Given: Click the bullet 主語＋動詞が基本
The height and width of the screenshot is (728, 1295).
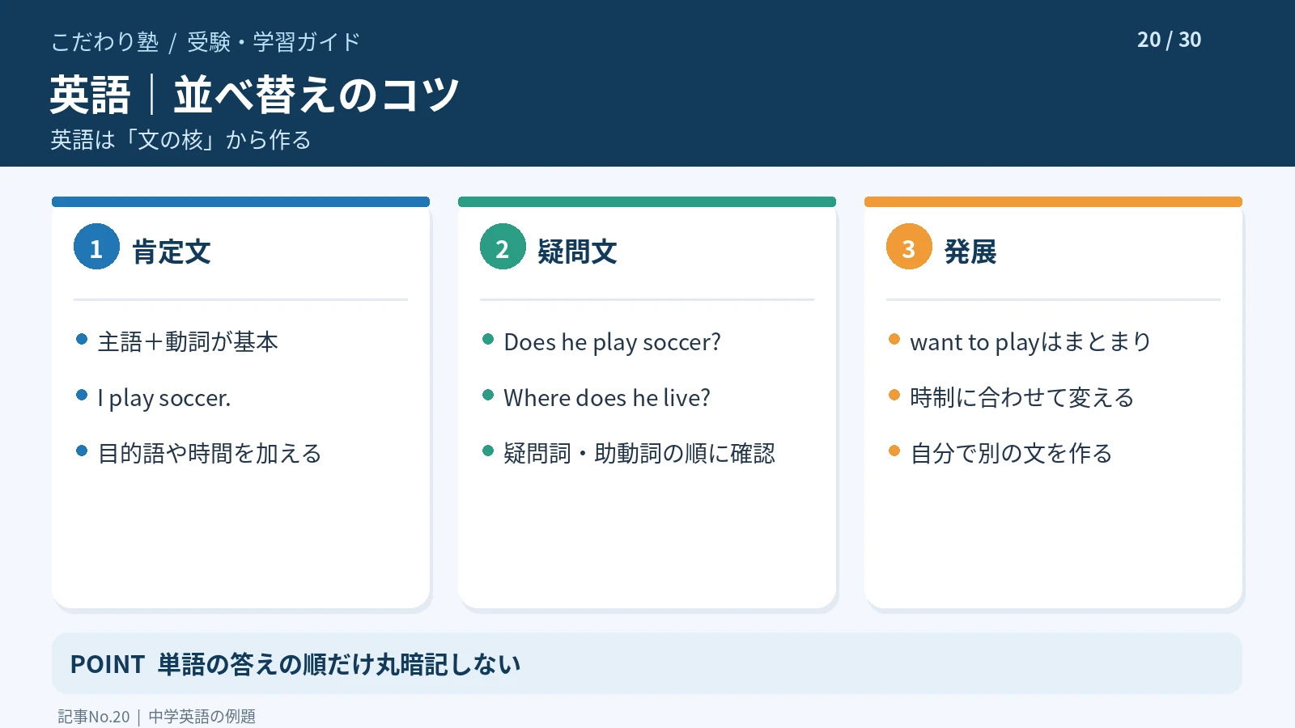Looking at the screenshot, I should pos(188,342).
